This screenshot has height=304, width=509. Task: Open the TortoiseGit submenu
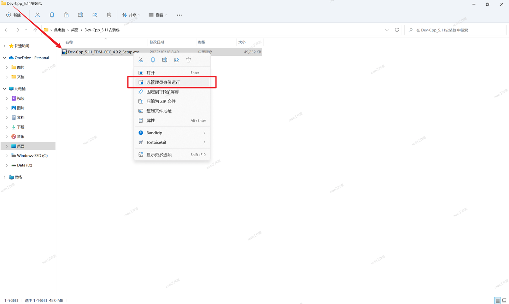172,142
